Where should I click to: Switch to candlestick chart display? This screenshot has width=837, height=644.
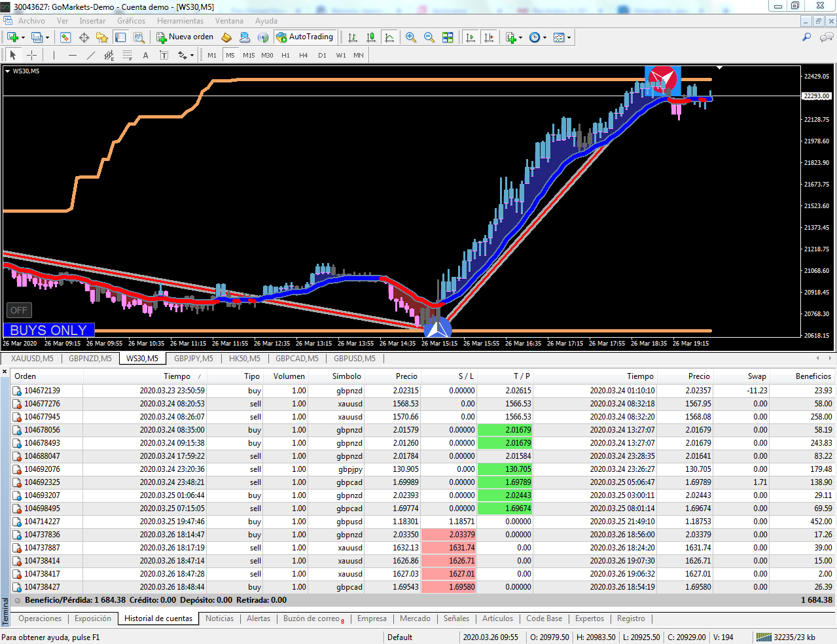pos(371,37)
